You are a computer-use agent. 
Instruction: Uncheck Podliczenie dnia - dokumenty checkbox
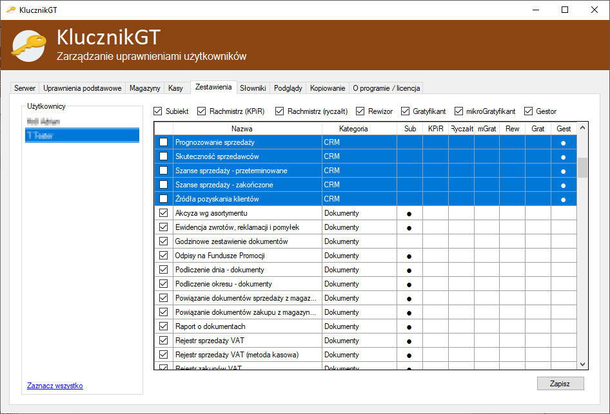[163, 270]
